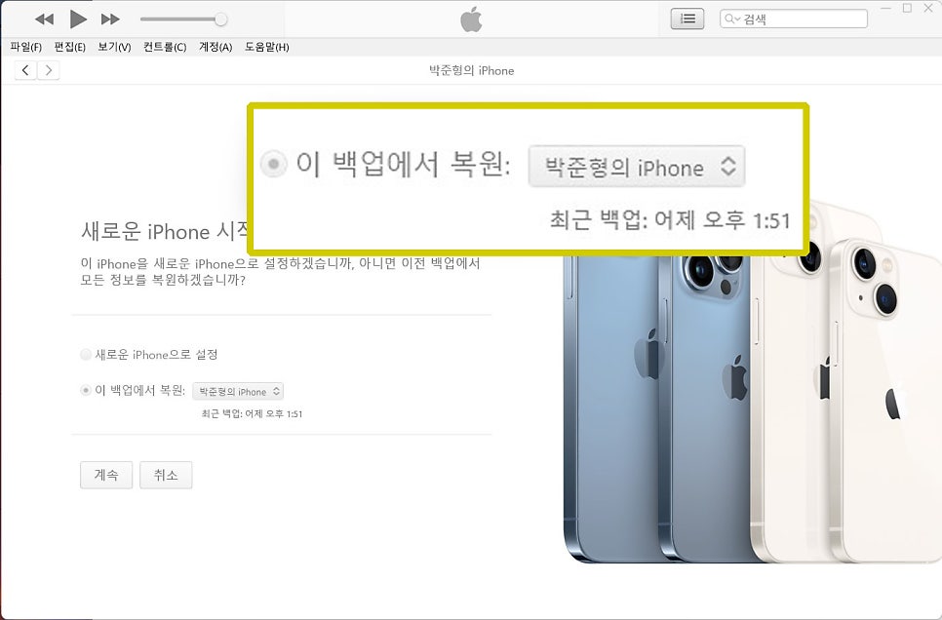Click the 취소 button

[x=166, y=475]
